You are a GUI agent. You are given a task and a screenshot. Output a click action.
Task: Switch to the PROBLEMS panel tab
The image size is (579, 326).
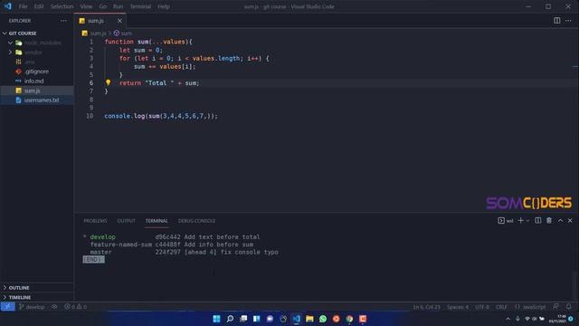[95, 221]
